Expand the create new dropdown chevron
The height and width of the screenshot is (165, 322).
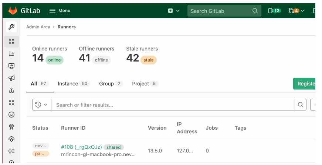tap(178, 11)
